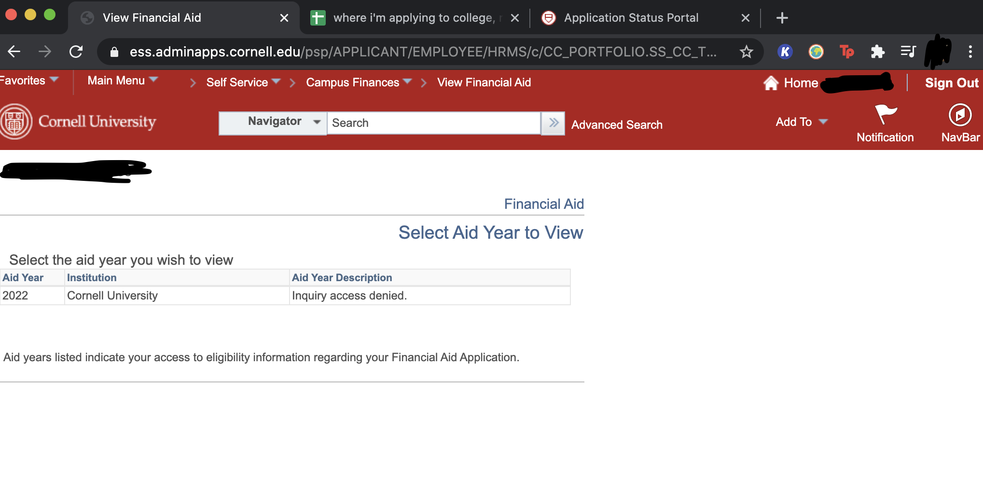This screenshot has height=503, width=983.
Task: Bookmark this page with the star icon
Action: click(746, 52)
